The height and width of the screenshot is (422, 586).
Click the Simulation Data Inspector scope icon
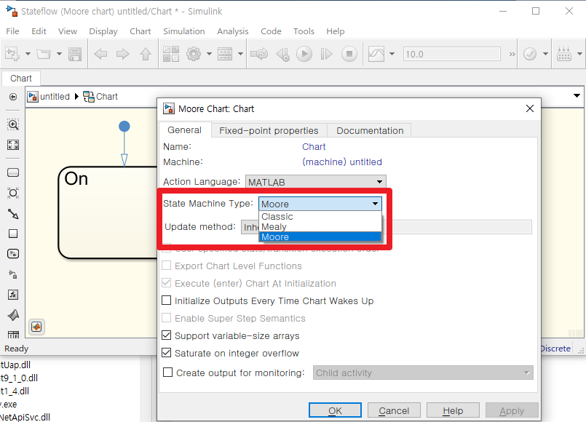click(376, 54)
